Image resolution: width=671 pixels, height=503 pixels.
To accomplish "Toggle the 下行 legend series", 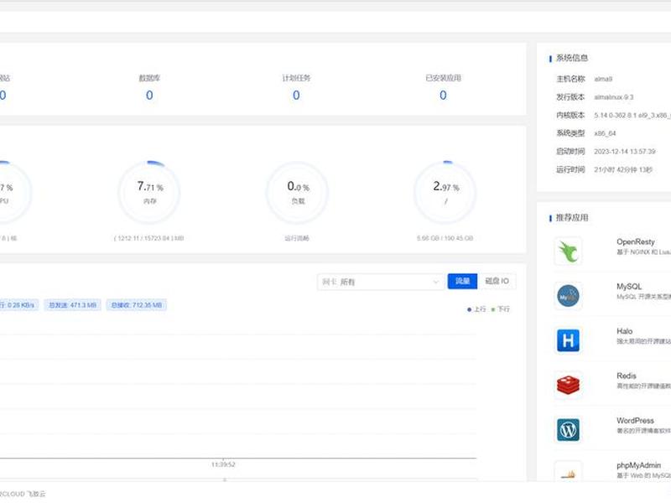I will click(x=500, y=309).
